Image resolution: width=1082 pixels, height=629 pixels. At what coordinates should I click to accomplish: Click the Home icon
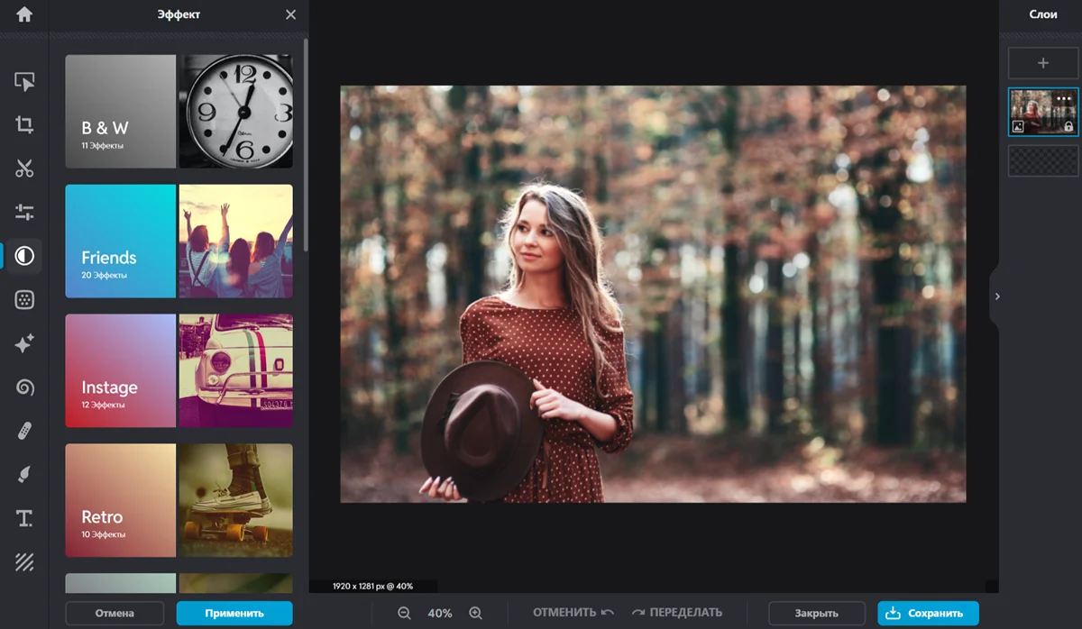pyautogui.click(x=24, y=14)
